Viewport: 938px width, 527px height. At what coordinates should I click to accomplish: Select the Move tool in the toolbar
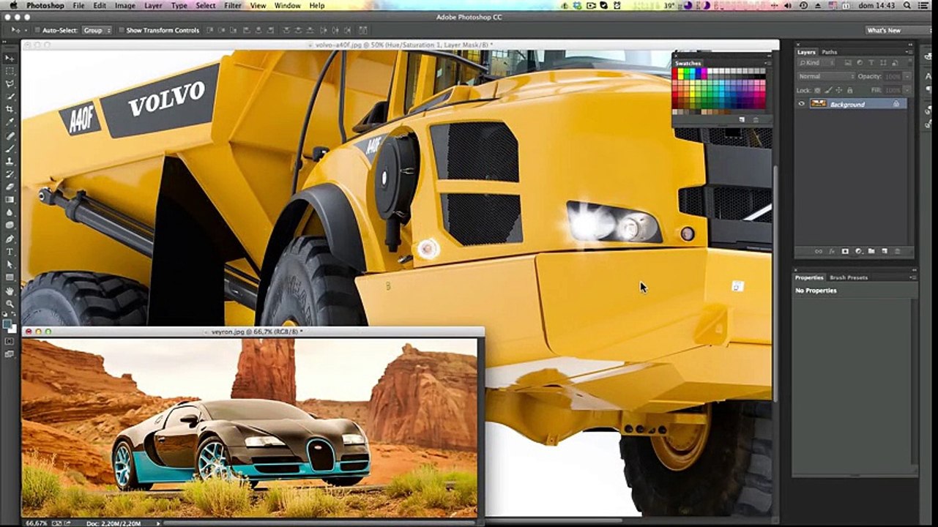click(10, 59)
